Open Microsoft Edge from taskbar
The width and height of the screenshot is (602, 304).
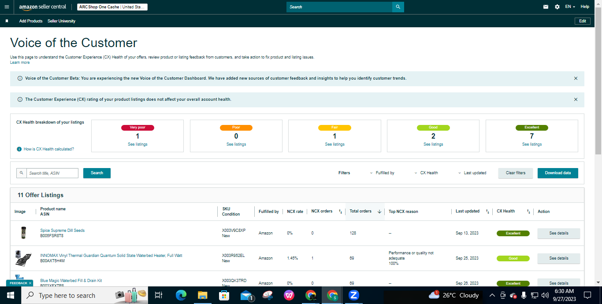pos(181,295)
